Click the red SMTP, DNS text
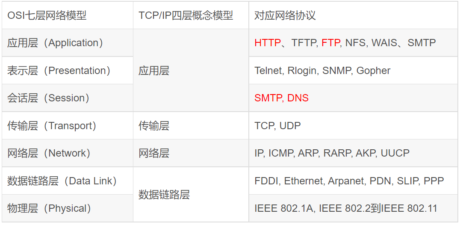The width and height of the screenshot is (460, 225). click(281, 98)
